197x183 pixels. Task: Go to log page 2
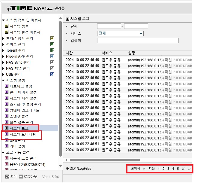(163, 169)
